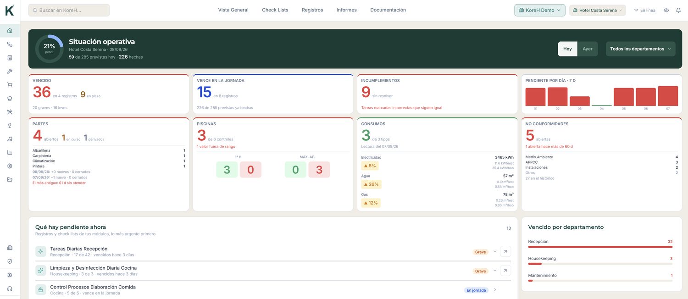Open the Vencido card showing 36
688x299 pixels.
pos(109,94)
